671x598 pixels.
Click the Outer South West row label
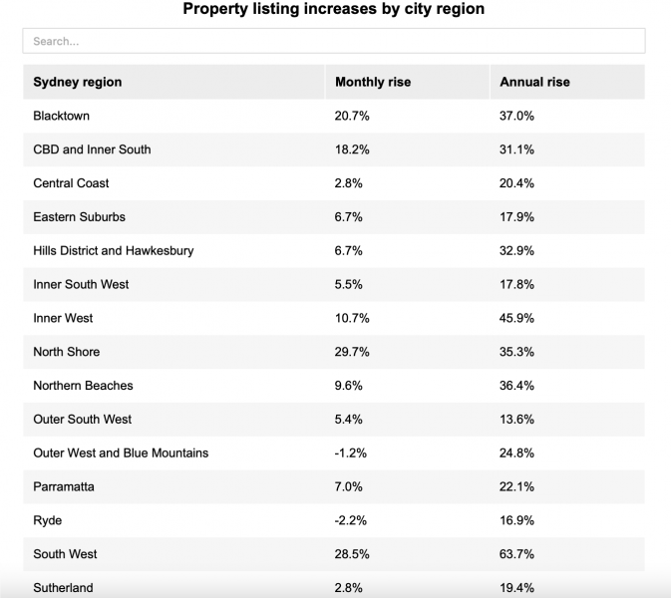coord(82,420)
